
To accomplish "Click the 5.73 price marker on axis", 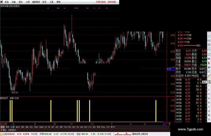I will point(171,69).
